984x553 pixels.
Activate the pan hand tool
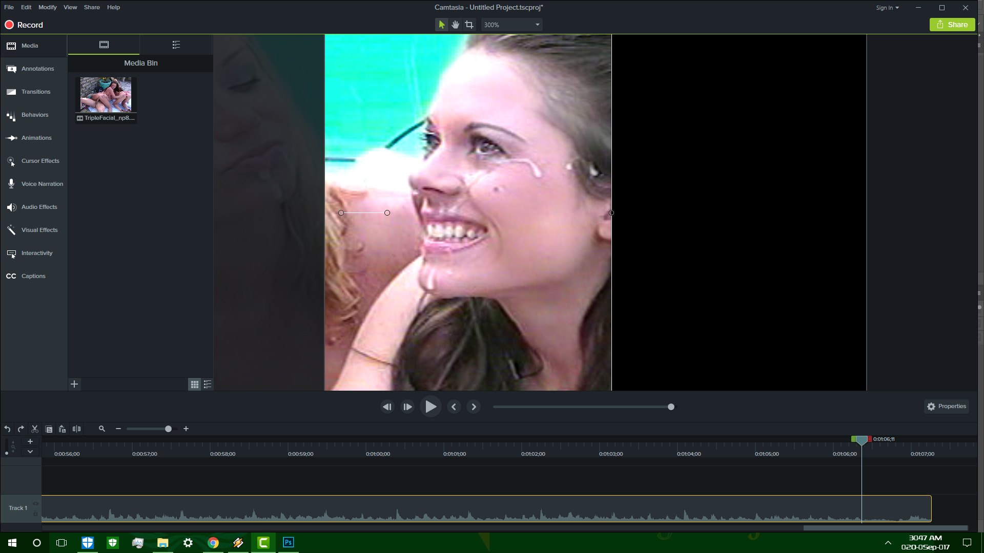pos(455,25)
